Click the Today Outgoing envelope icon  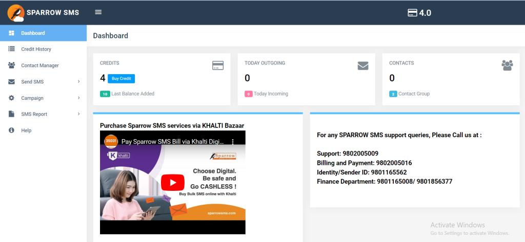coord(363,66)
